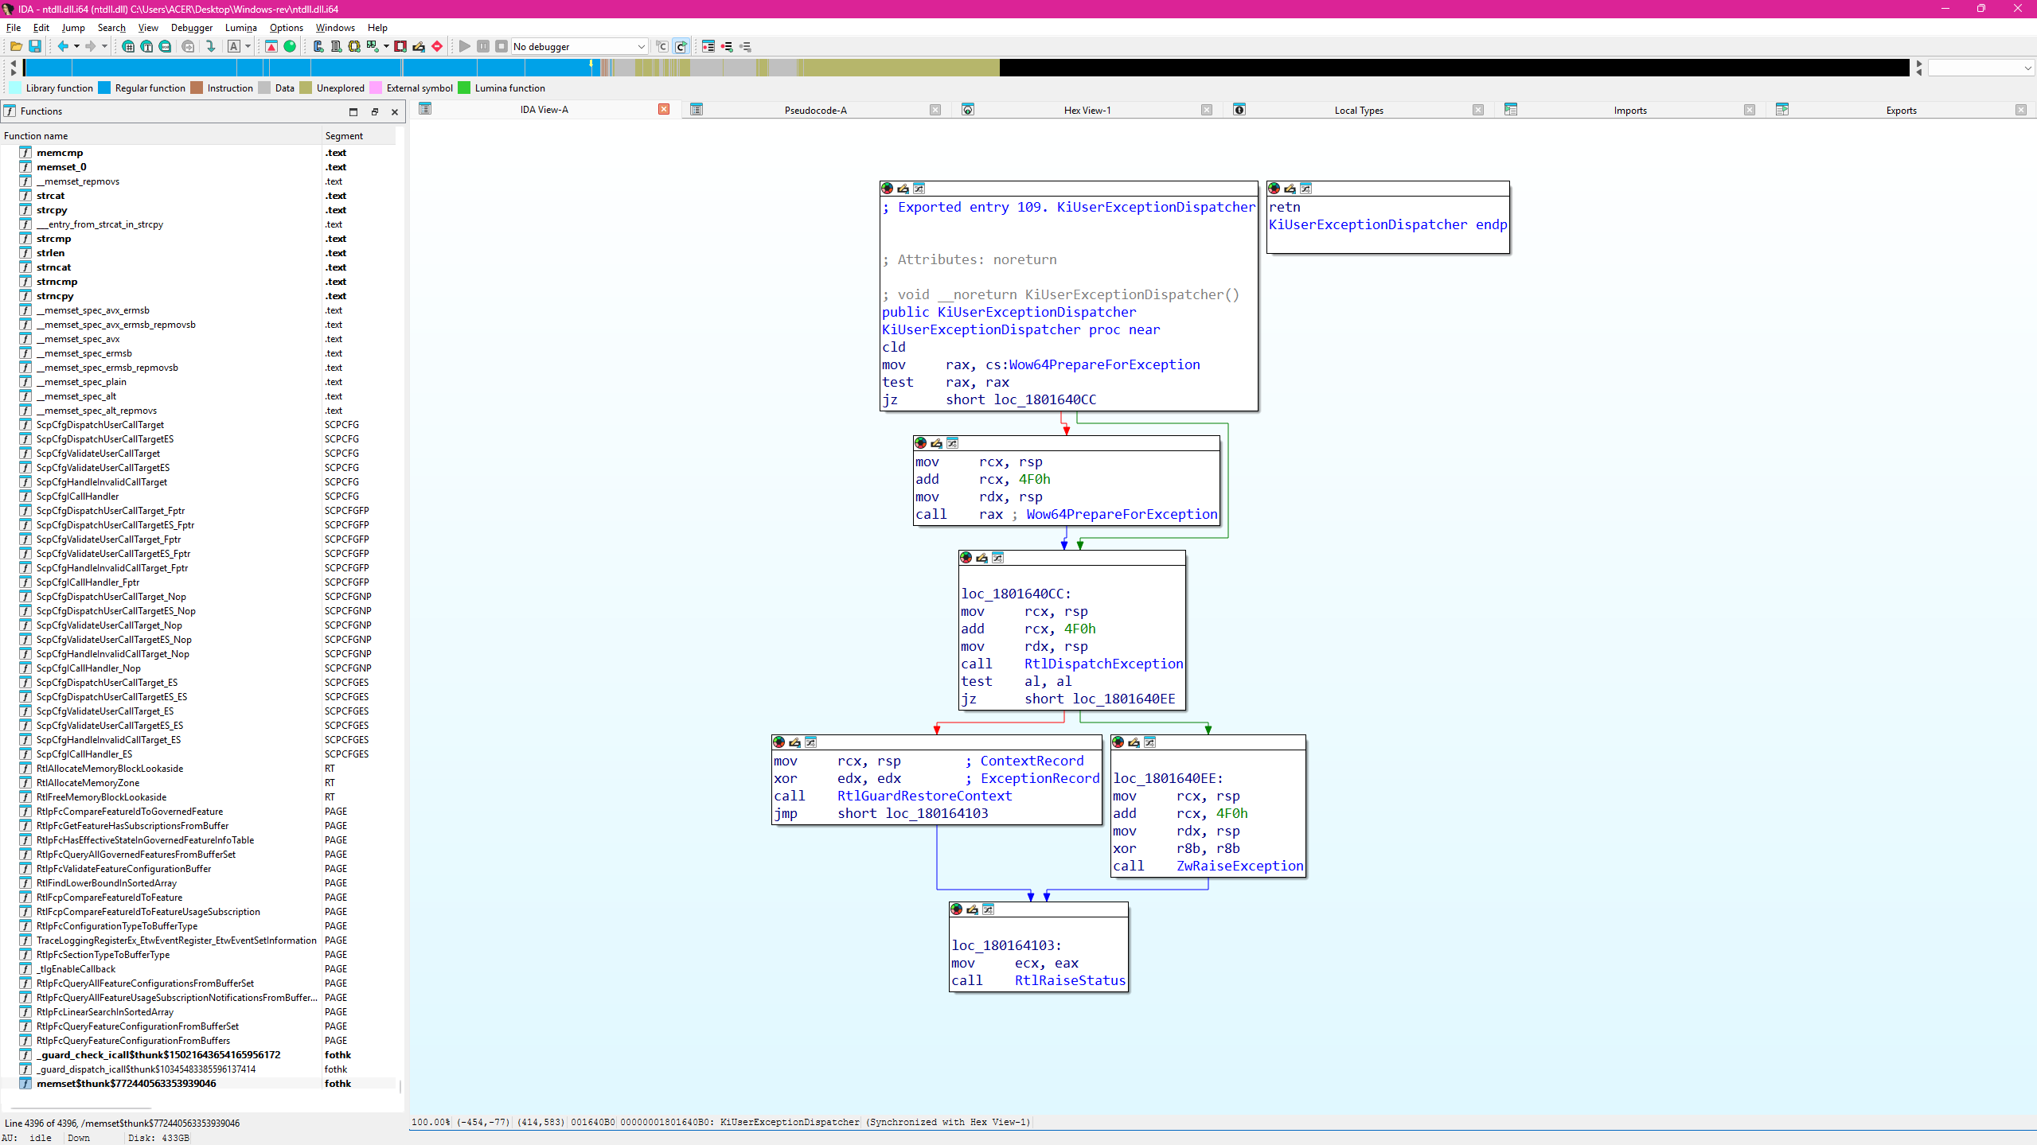Viewport: 2037px width, 1145px height.
Task: Click the search byte sequence icon
Action: coord(165,46)
